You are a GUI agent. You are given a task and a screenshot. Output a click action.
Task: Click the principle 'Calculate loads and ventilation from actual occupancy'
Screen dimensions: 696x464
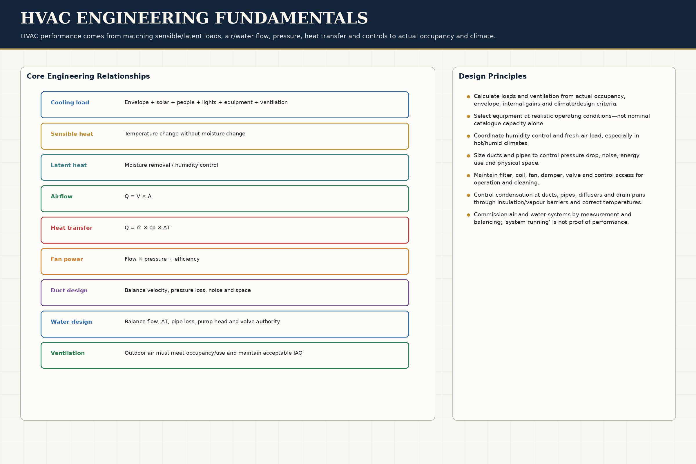tap(550, 100)
